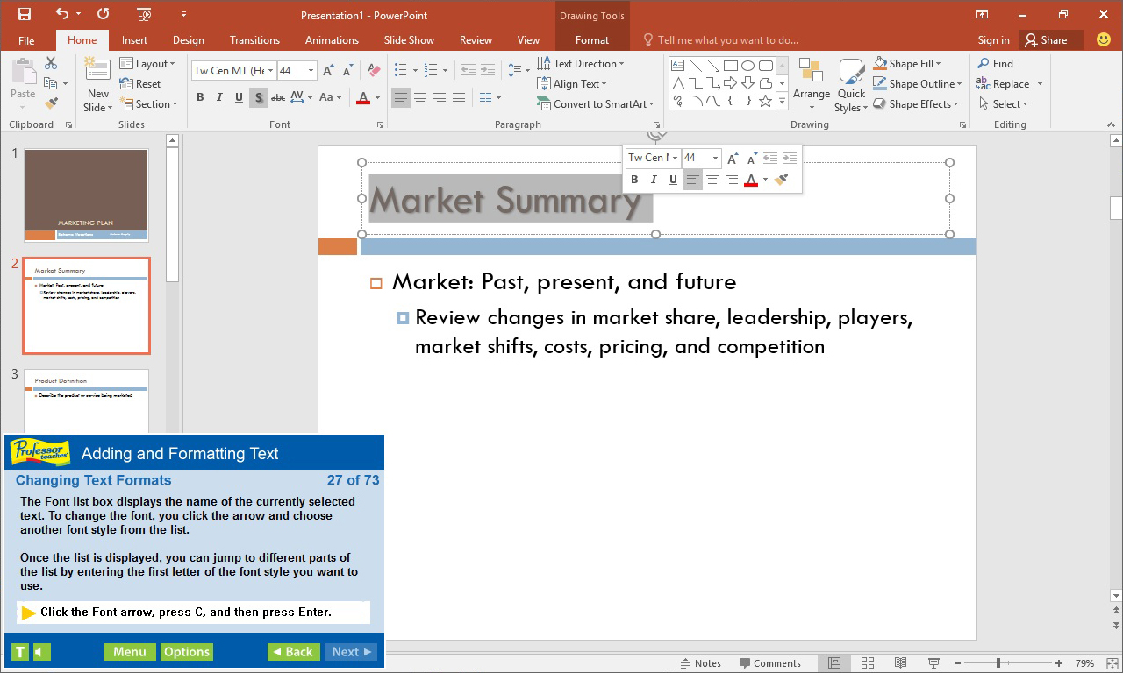Open Convert to SmartArt options
The width and height of the screenshot is (1123, 673).
(x=597, y=103)
